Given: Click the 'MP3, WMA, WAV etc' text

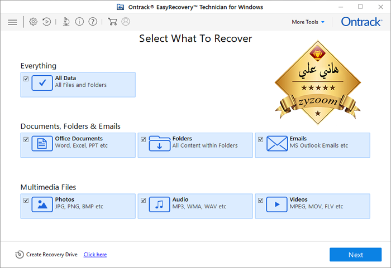Looking at the screenshot, I should pyautogui.click(x=199, y=207).
